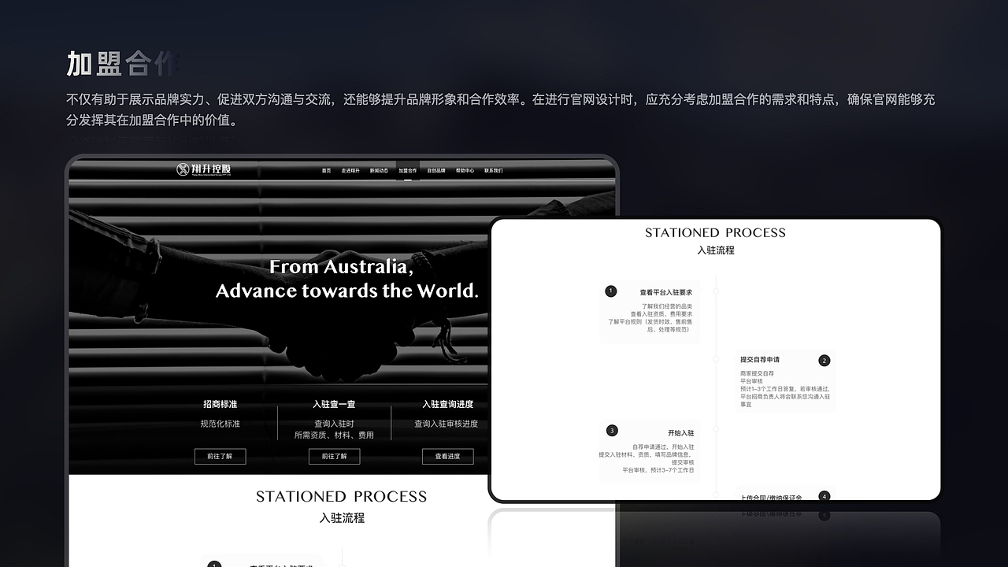Image resolution: width=1008 pixels, height=567 pixels.
Task: Click the 翔升控股 logo in the website header
Action: coord(204,169)
